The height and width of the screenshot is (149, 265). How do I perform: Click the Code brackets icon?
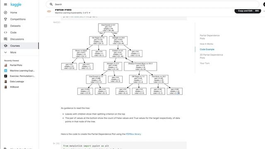click(5, 32)
